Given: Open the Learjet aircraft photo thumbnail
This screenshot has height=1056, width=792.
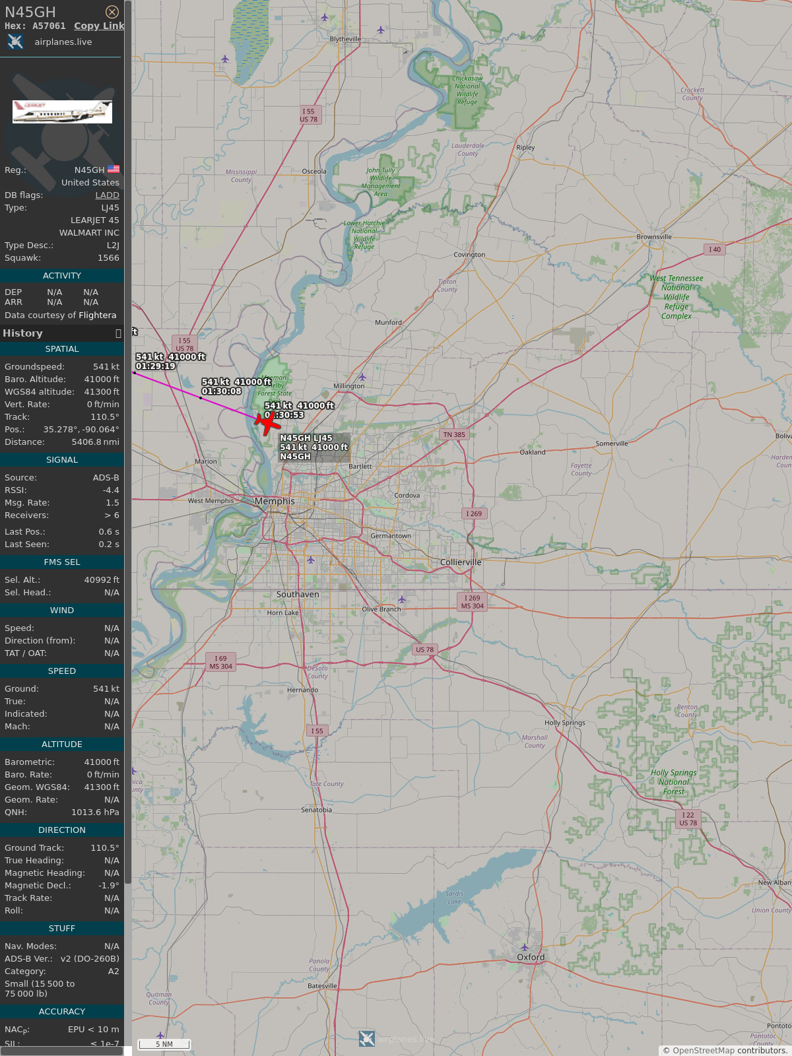Looking at the screenshot, I should click(x=62, y=112).
